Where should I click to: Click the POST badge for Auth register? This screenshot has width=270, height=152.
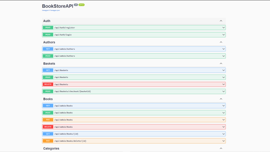point(48,27)
